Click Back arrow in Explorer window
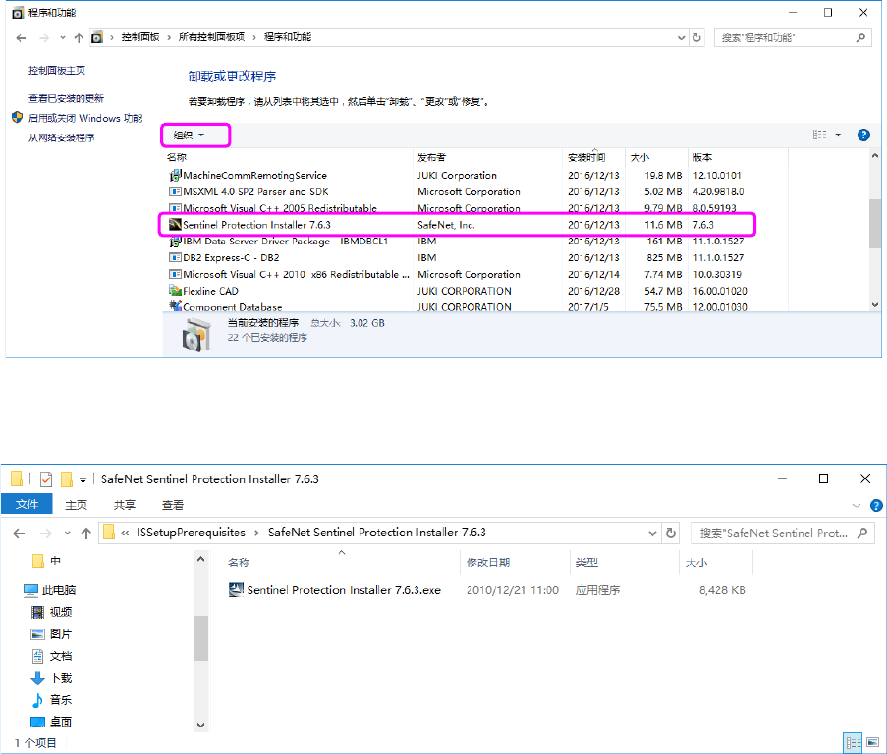 [20, 533]
